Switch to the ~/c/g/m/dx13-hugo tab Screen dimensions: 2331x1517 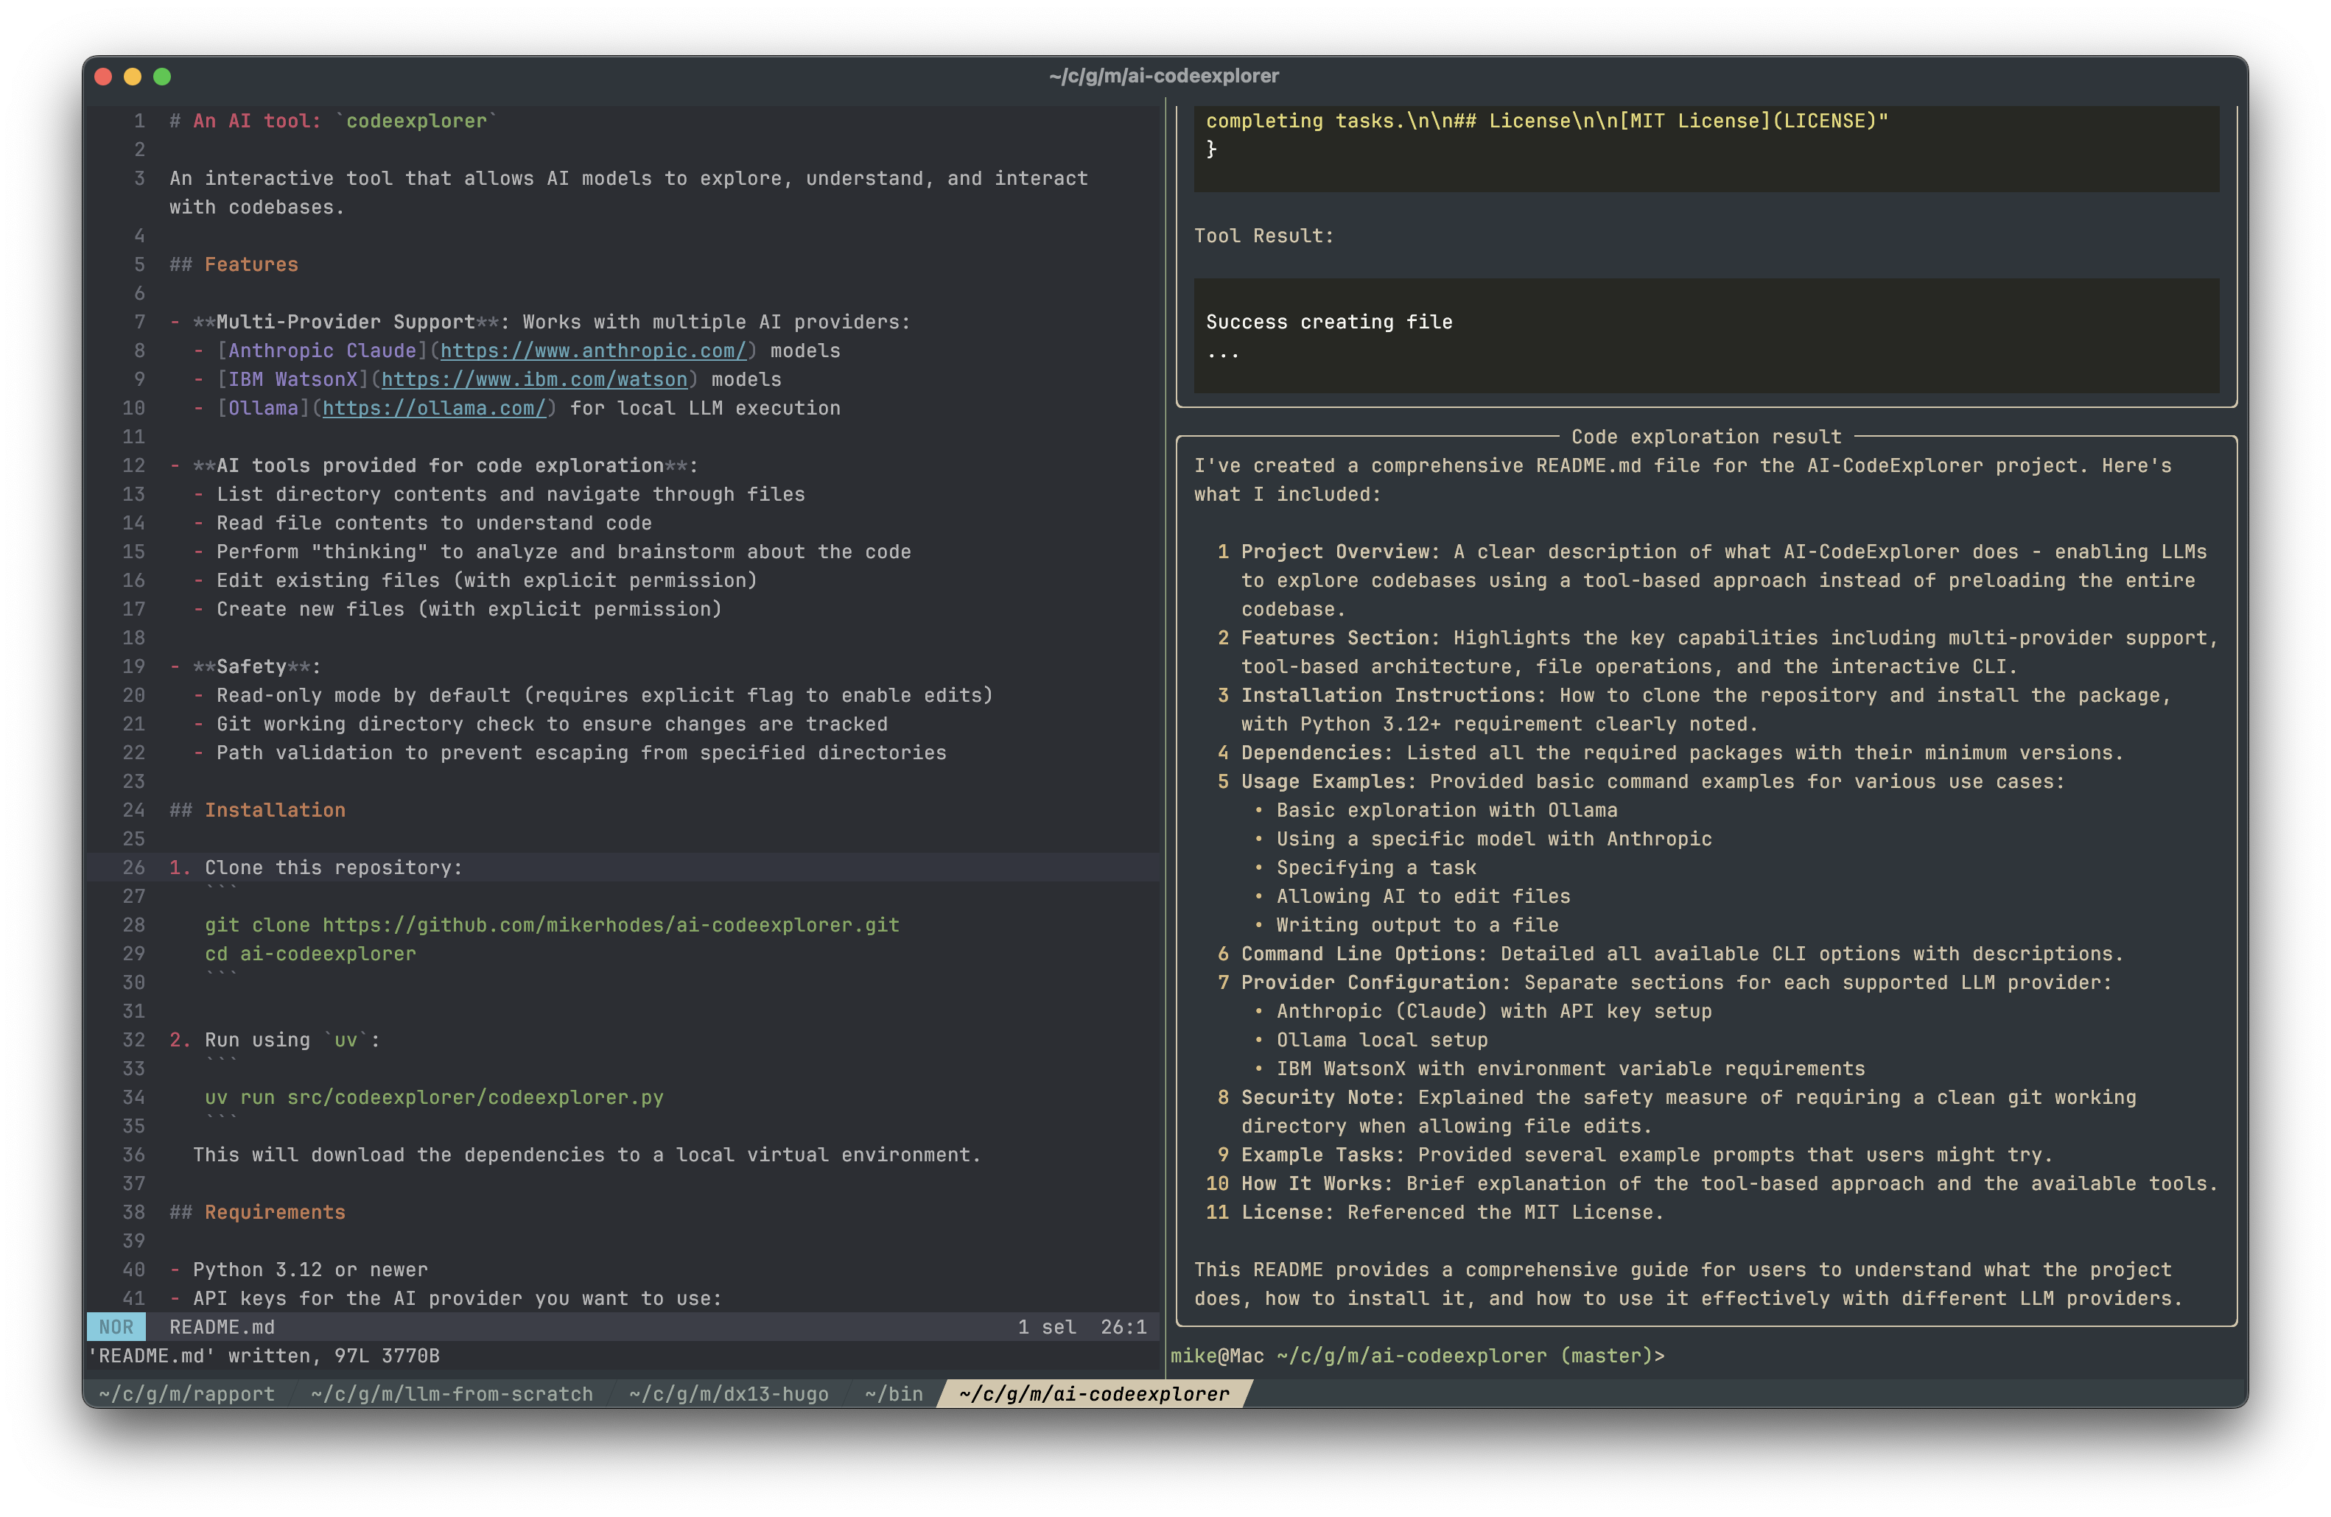[x=729, y=1394]
